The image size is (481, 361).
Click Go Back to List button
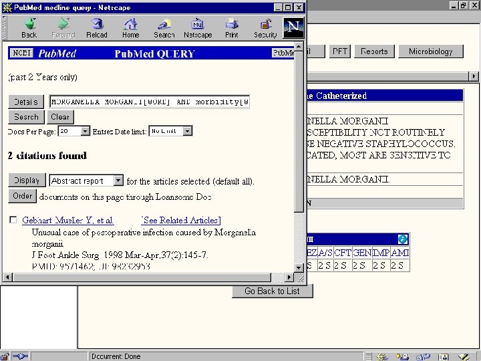tap(273, 291)
